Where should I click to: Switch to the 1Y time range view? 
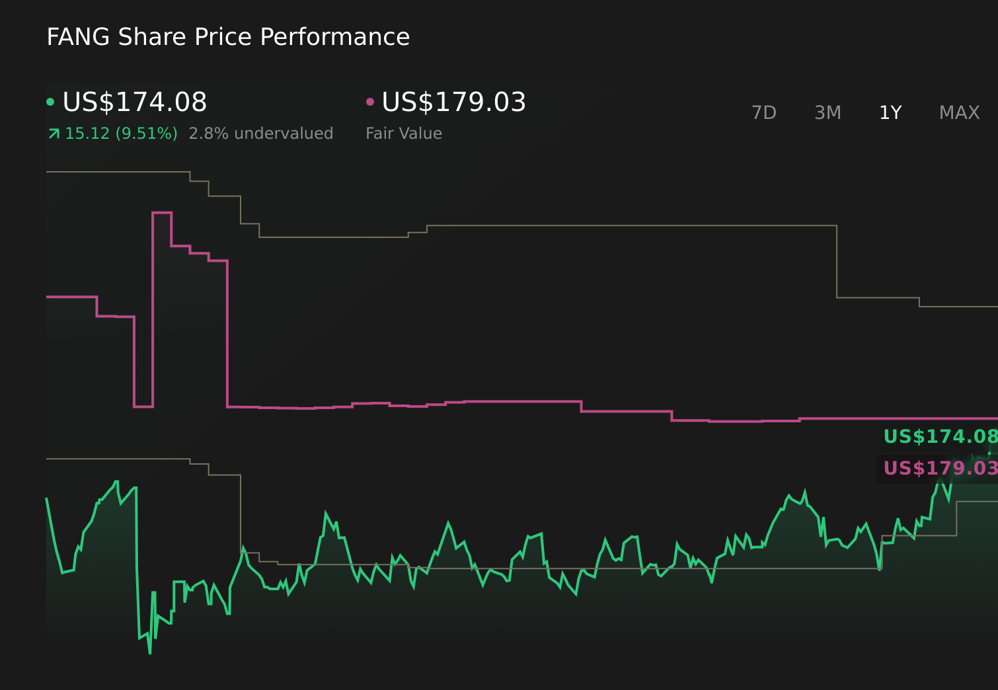[x=890, y=112]
